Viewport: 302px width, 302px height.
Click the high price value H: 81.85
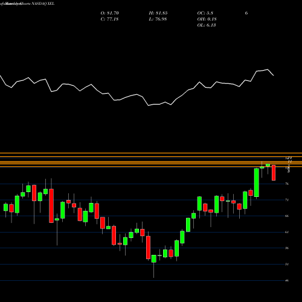pos(158,13)
